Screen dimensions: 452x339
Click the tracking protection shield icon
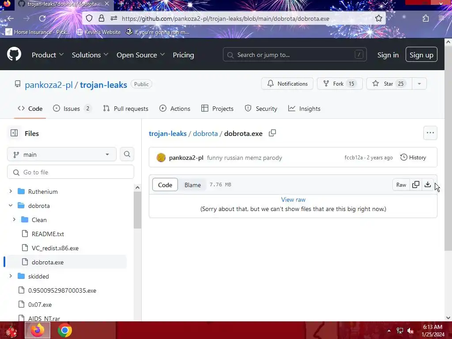click(89, 19)
